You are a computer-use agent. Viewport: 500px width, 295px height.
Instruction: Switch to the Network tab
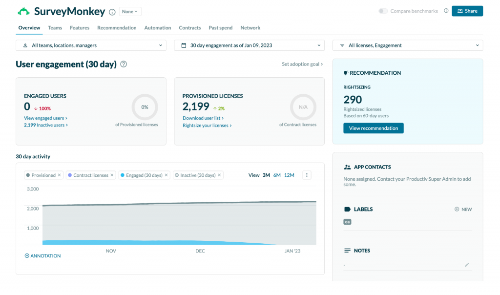click(x=250, y=28)
